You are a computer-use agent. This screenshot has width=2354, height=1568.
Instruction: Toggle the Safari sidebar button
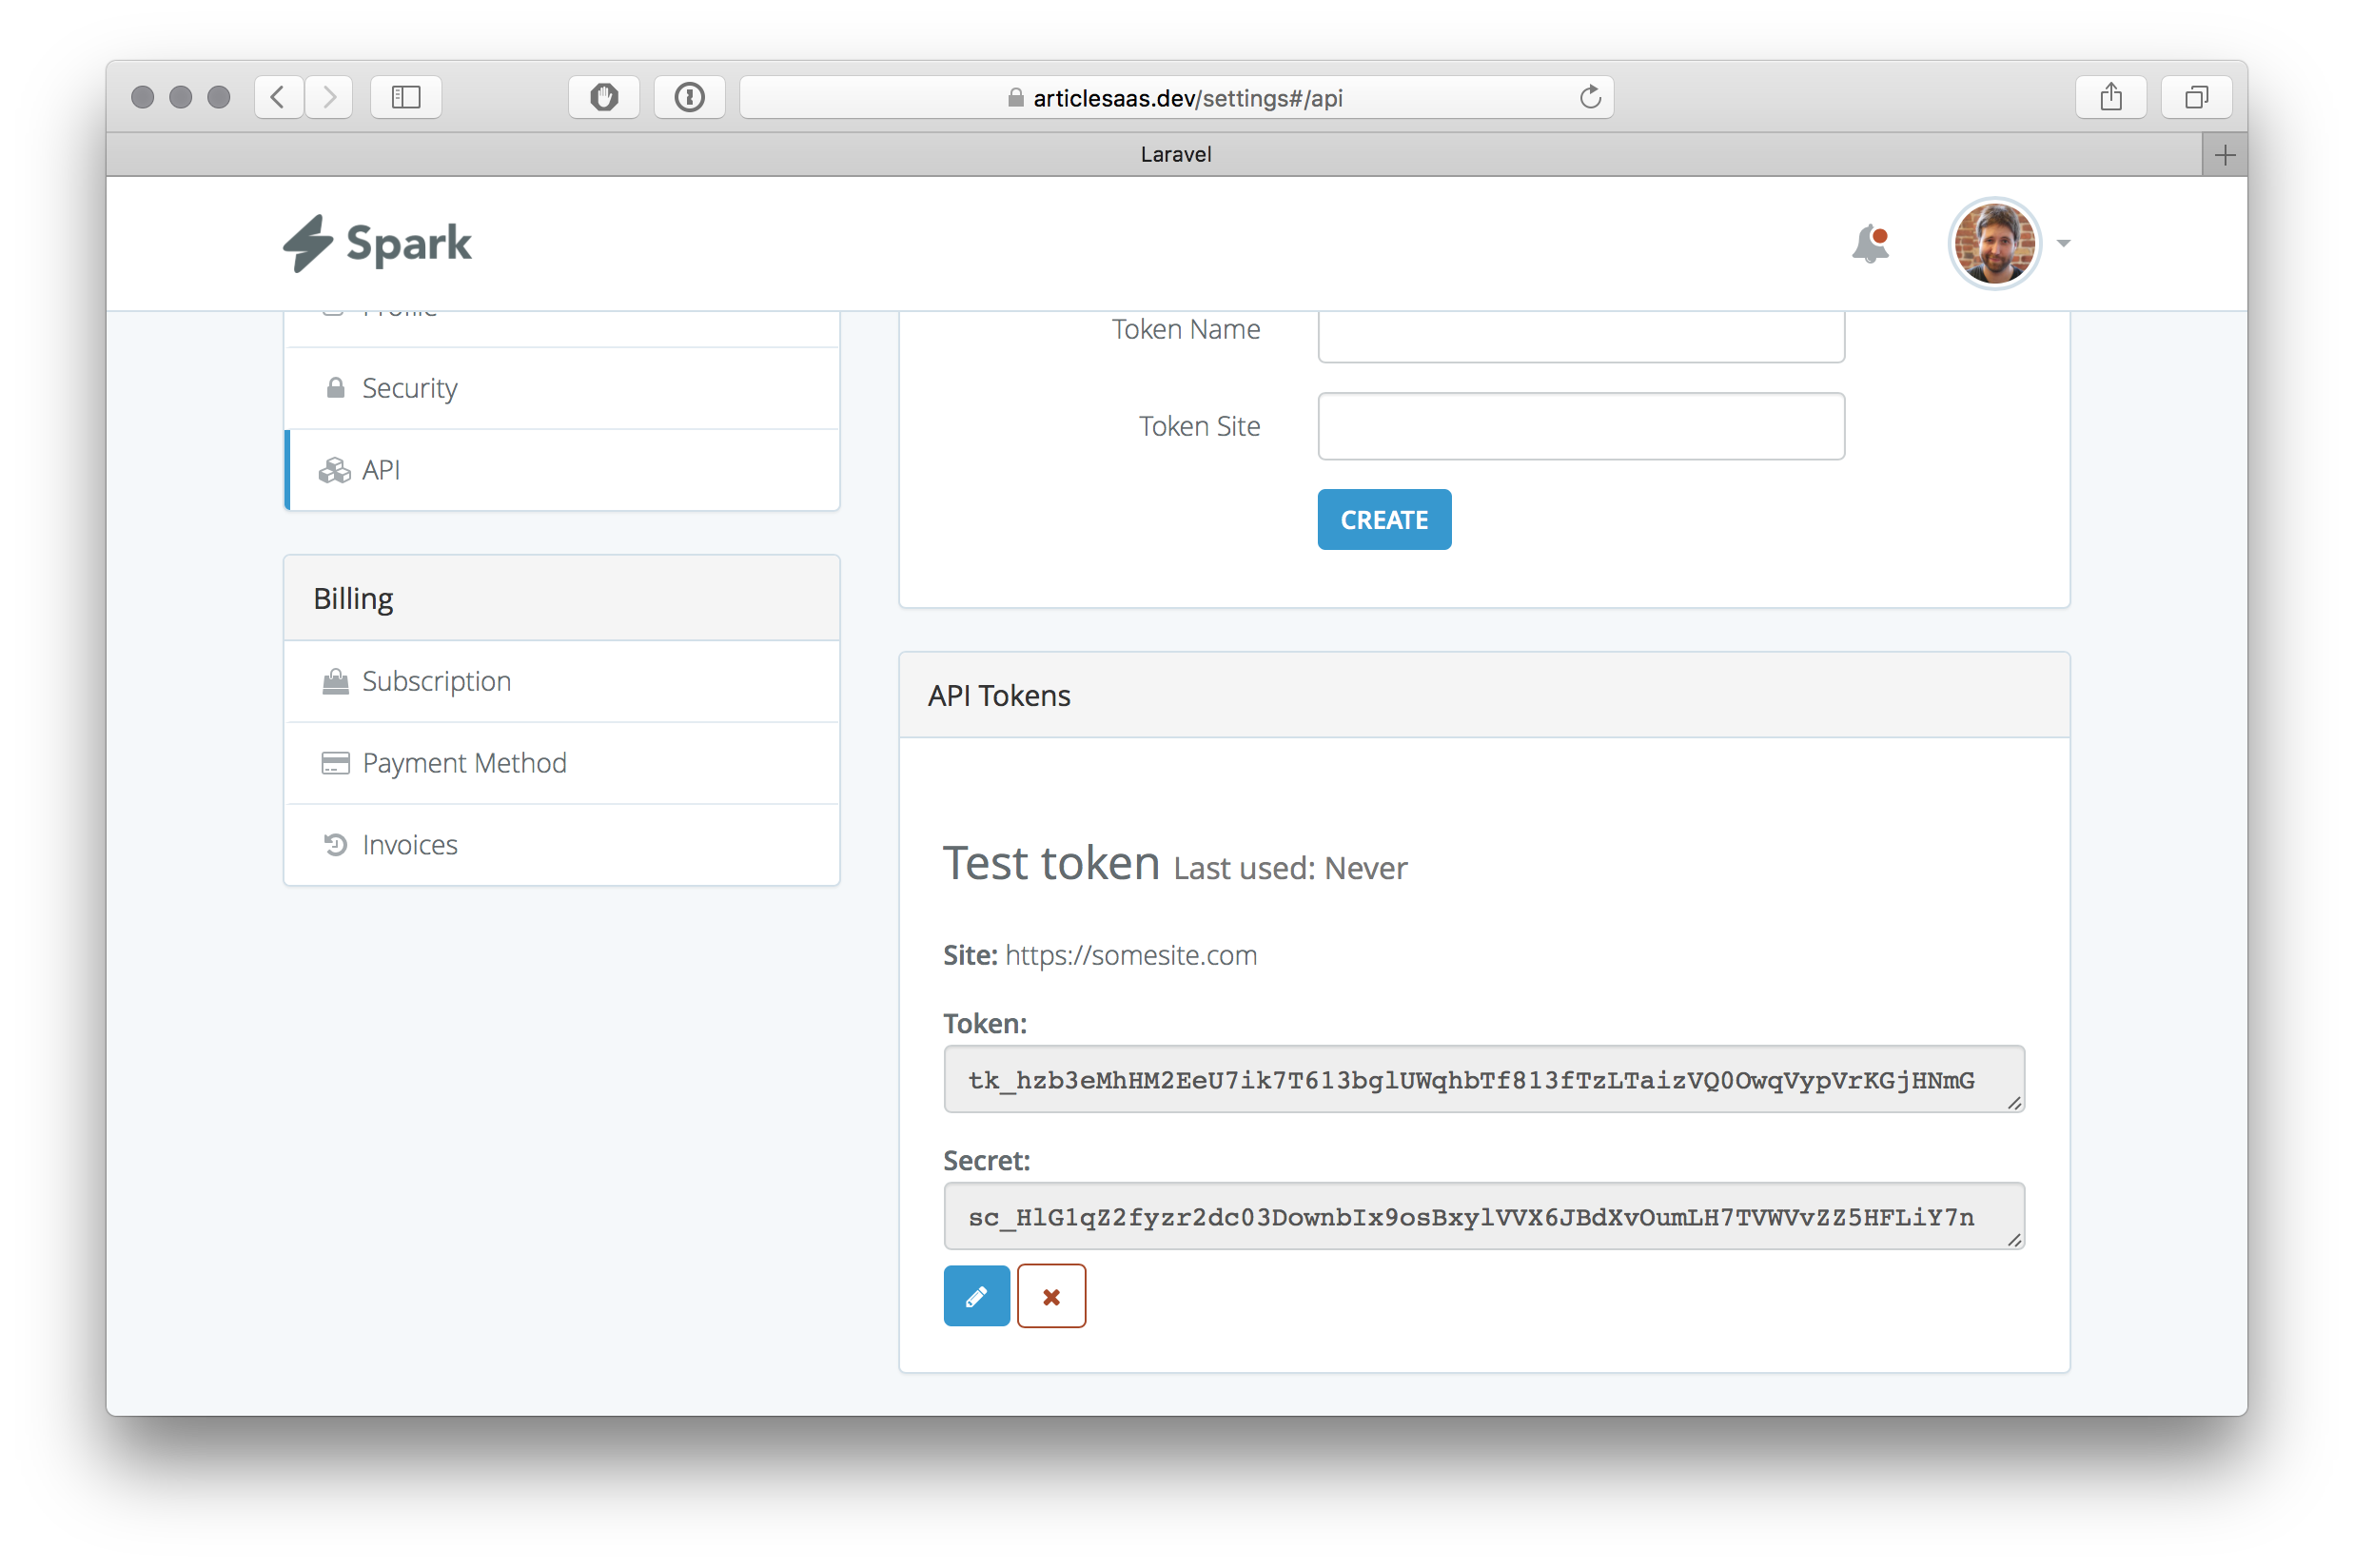[x=405, y=97]
